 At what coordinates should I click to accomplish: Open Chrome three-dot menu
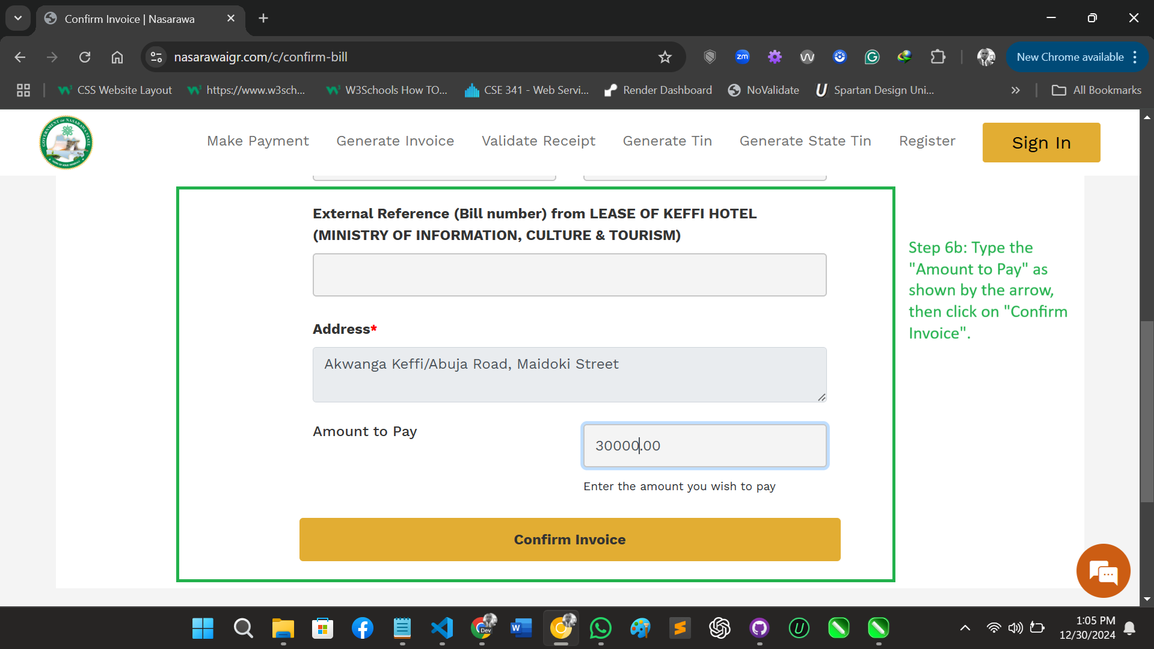1135,57
